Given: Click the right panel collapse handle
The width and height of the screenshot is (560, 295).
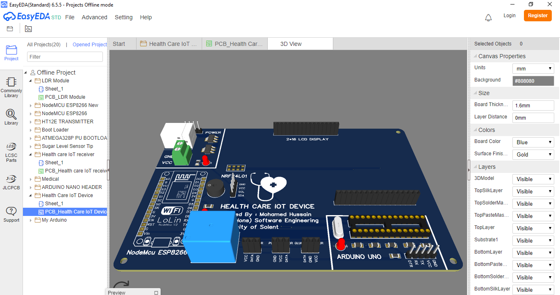Looking at the screenshot, I should (x=469, y=170).
